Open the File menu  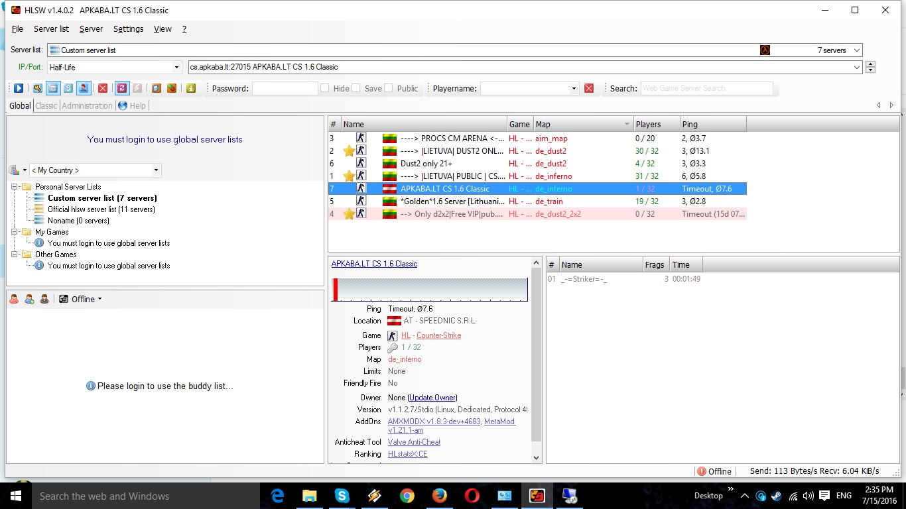coord(17,29)
